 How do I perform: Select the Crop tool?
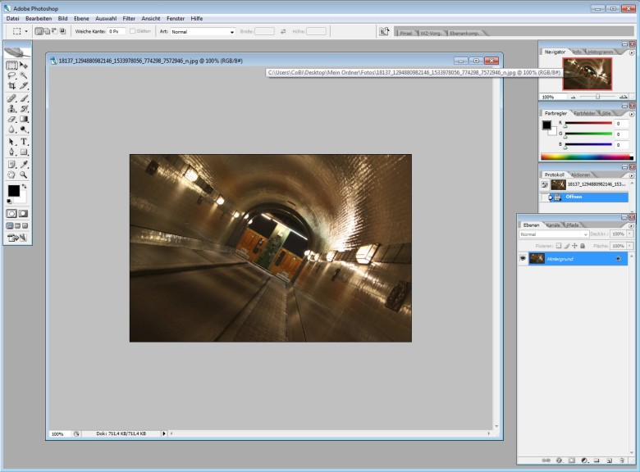pyautogui.click(x=11, y=85)
